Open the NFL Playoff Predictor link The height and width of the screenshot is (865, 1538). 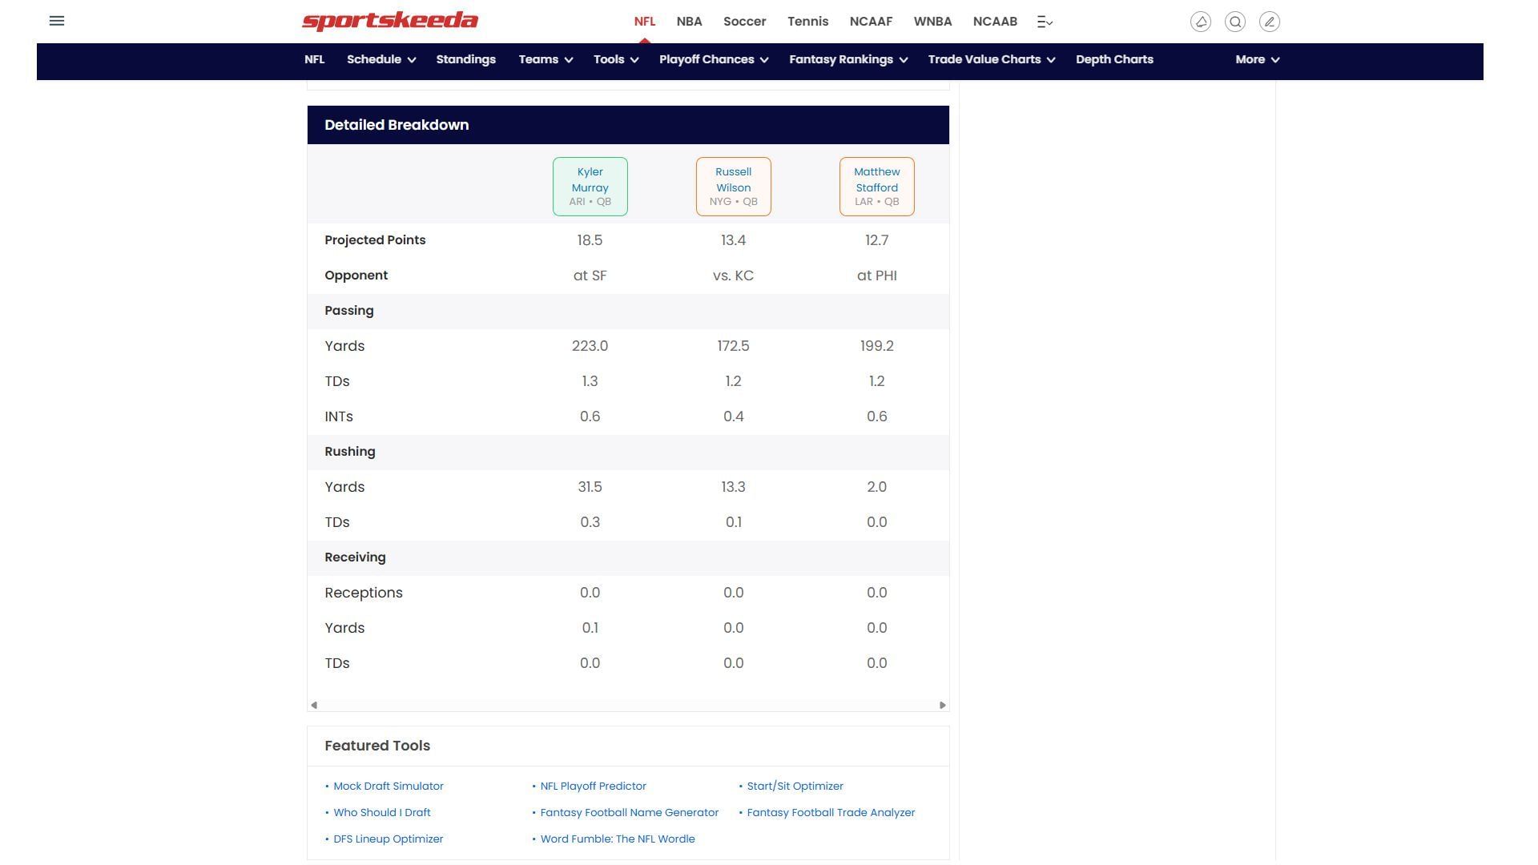pyautogui.click(x=594, y=787)
